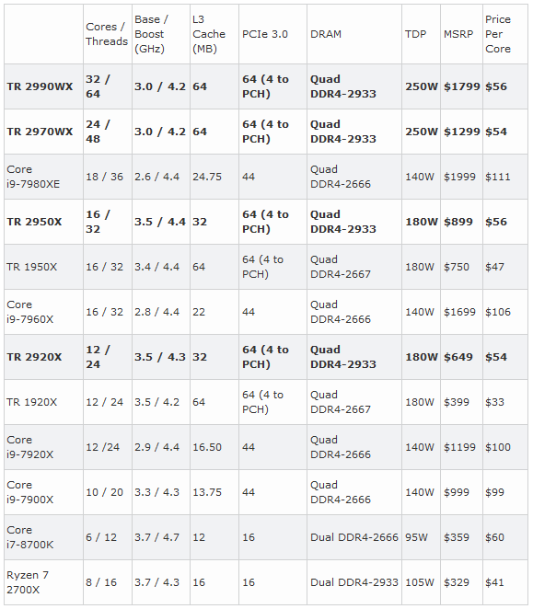Image resolution: width=533 pixels, height=609 pixels.
Task: Click the PCIe 3.0 column header
Action: (x=265, y=34)
